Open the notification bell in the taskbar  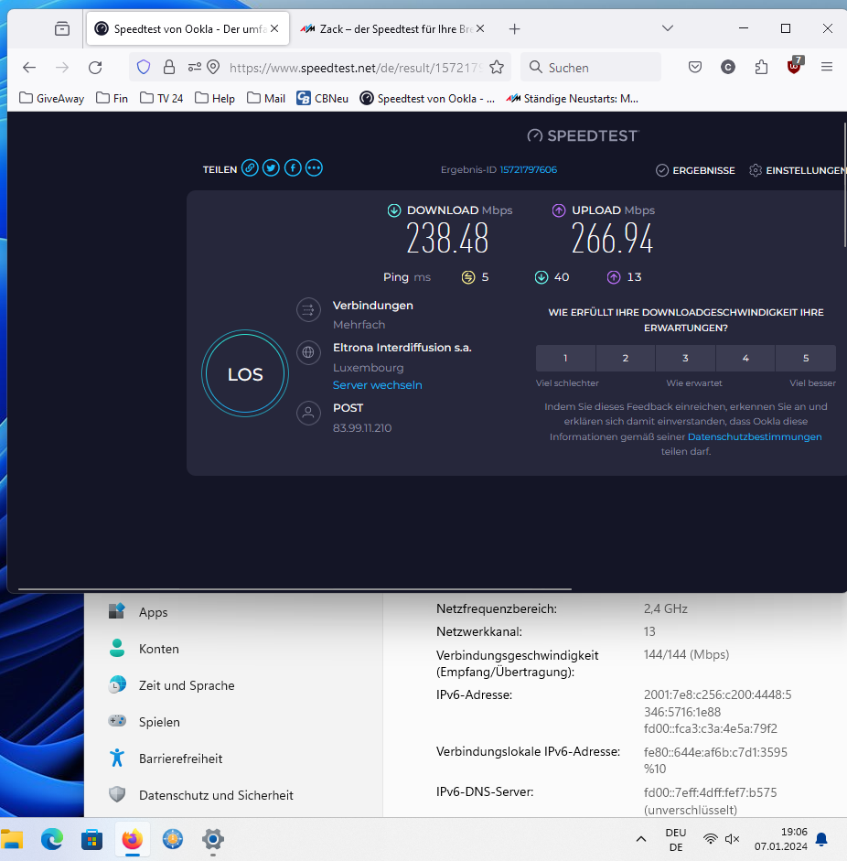point(821,839)
